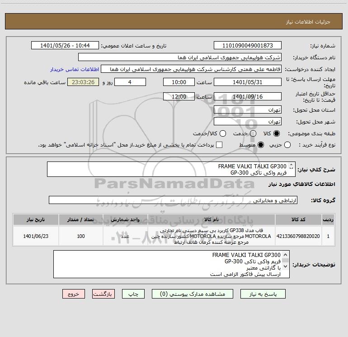
Task: Choose the متوسط purchase type radio
Action: (261, 145)
